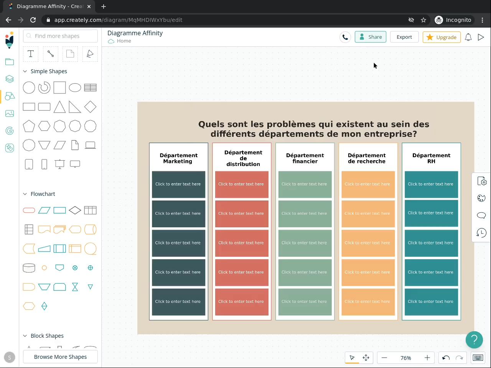Open keyboard shortcuts panel icon
491x368 pixels.
pyautogui.click(x=478, y=358)
